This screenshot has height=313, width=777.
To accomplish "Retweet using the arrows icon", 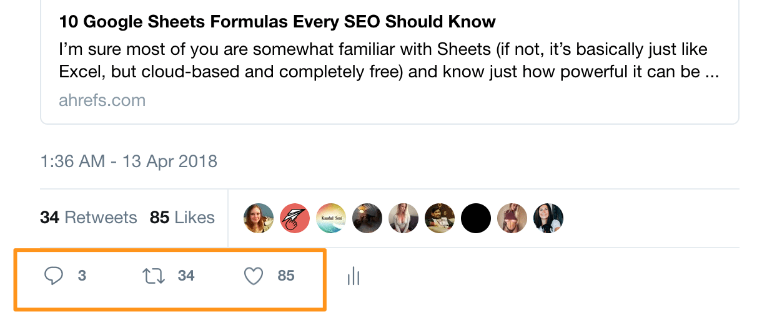I will pyautogui.click(x=154, y=276).
